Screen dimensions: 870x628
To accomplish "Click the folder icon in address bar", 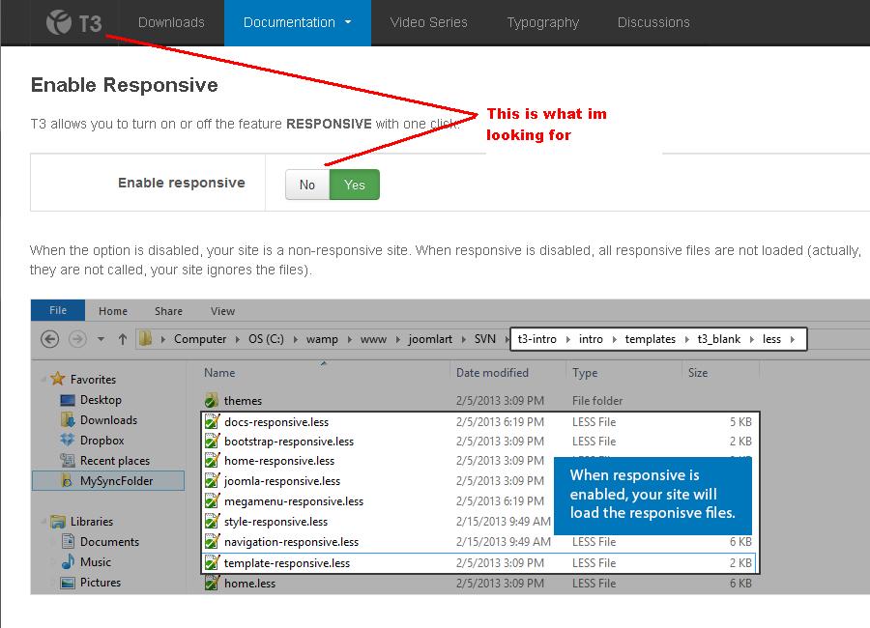I will (146, 338).
